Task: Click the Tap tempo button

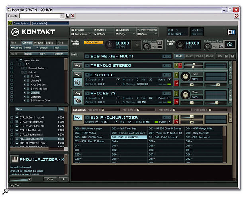Action: click(136, 45)
